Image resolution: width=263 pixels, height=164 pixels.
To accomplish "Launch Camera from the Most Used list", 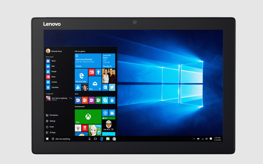I will 51,82.
